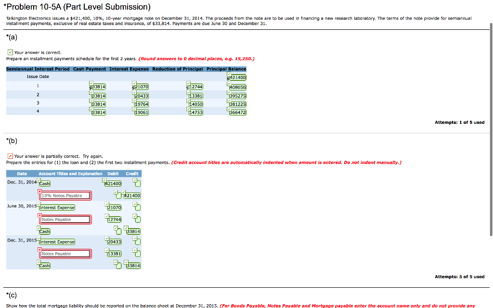Image resolution: width=493 pixels, height=308 pixels.
Task: Click the checkmark icon above the period 1 cash payment
Action: [91, 83]
